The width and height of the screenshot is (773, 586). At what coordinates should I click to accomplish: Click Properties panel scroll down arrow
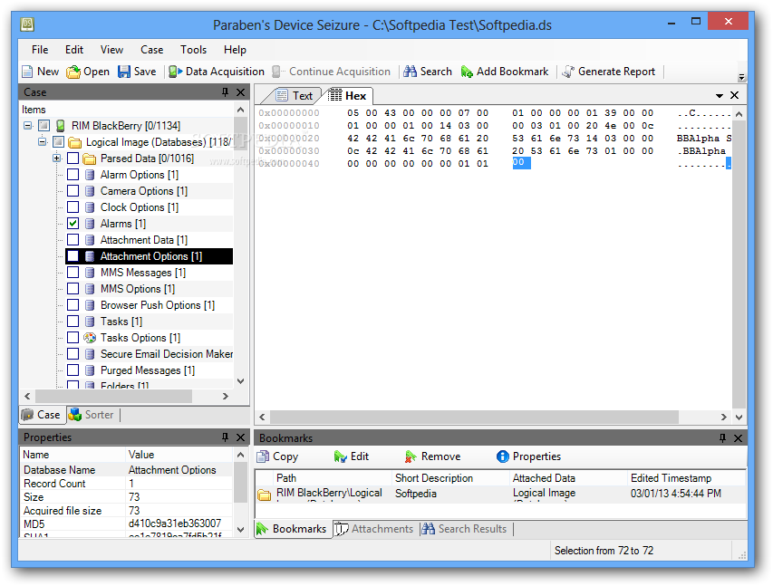point(240,530)
